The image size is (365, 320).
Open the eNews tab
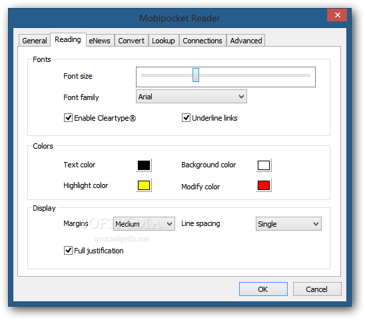(x=100, y=41)
